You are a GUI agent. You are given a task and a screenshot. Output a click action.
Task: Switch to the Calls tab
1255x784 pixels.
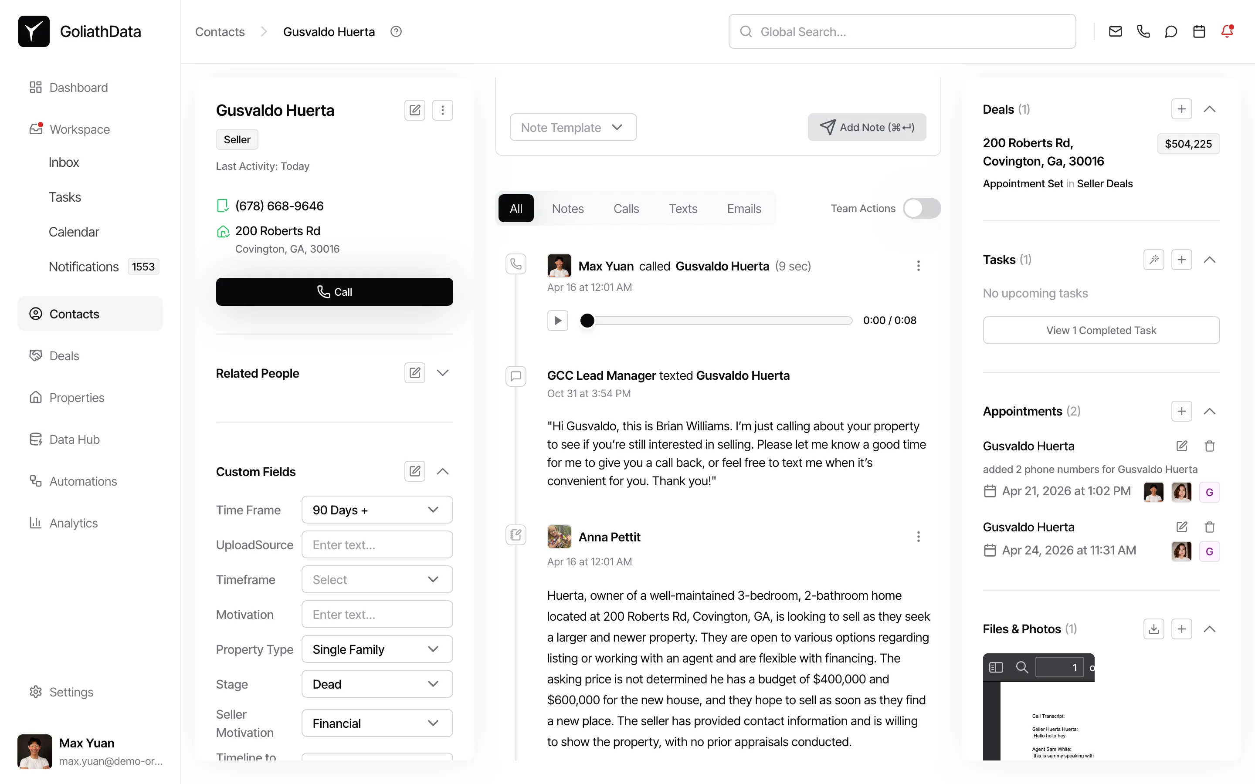point(626,209)
